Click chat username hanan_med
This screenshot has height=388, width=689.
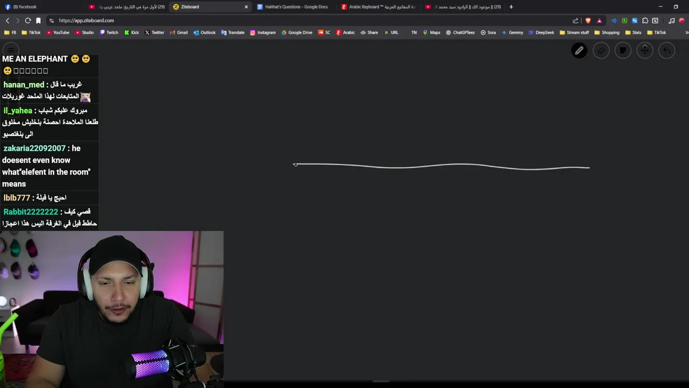24,85
